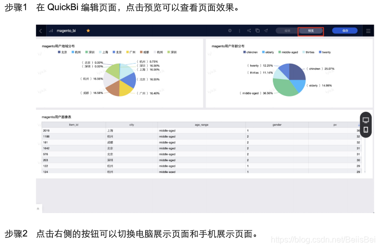This screenshot has height=249, width=380.
Task: Select the cell with item_id 576
Action: 74,154
